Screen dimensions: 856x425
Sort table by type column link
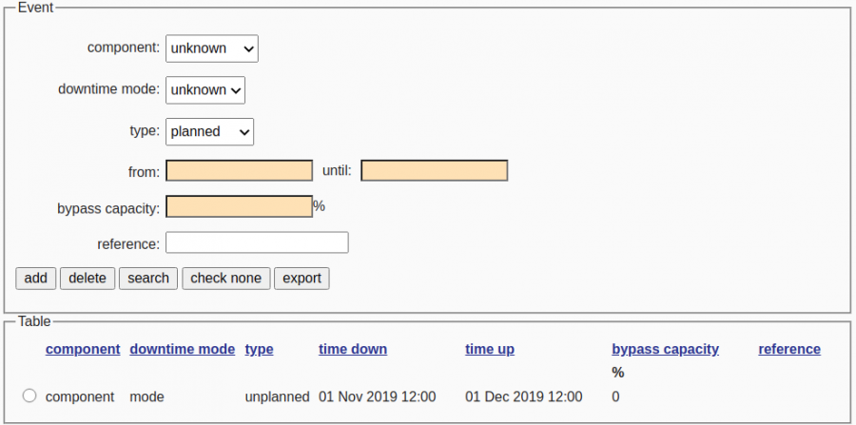[x=259, y=349]
